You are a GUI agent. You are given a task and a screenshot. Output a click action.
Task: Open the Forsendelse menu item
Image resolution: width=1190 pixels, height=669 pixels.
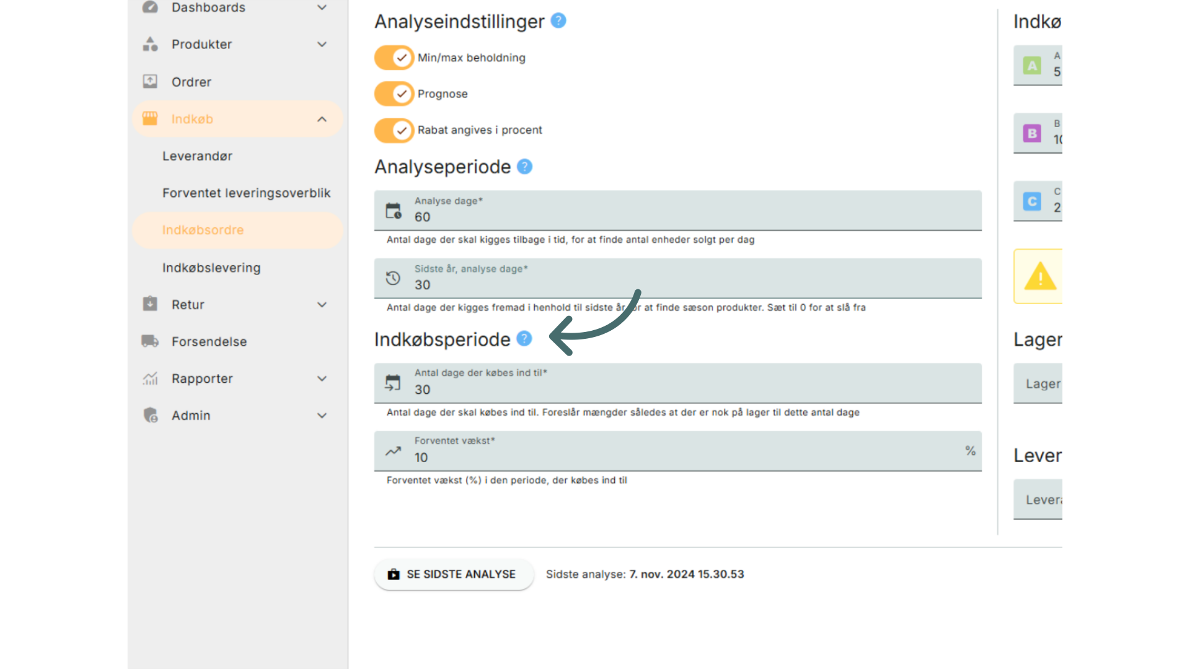209,341
